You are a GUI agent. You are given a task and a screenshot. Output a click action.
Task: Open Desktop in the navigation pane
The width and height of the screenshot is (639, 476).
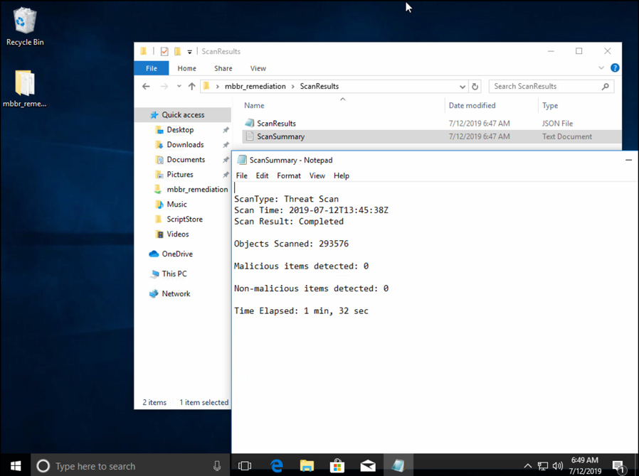pyautogui.click(x=180, y=130)
